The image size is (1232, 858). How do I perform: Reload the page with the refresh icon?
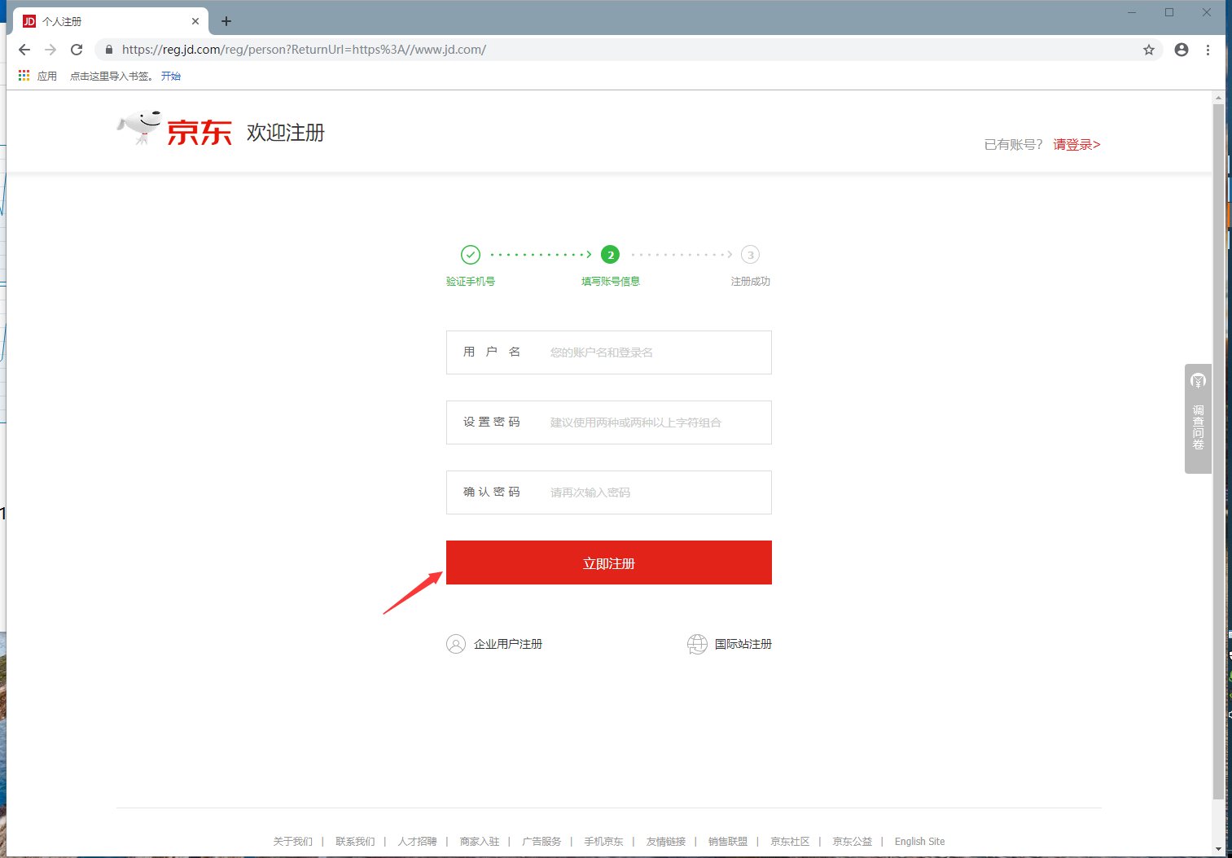tap(77, 49)
